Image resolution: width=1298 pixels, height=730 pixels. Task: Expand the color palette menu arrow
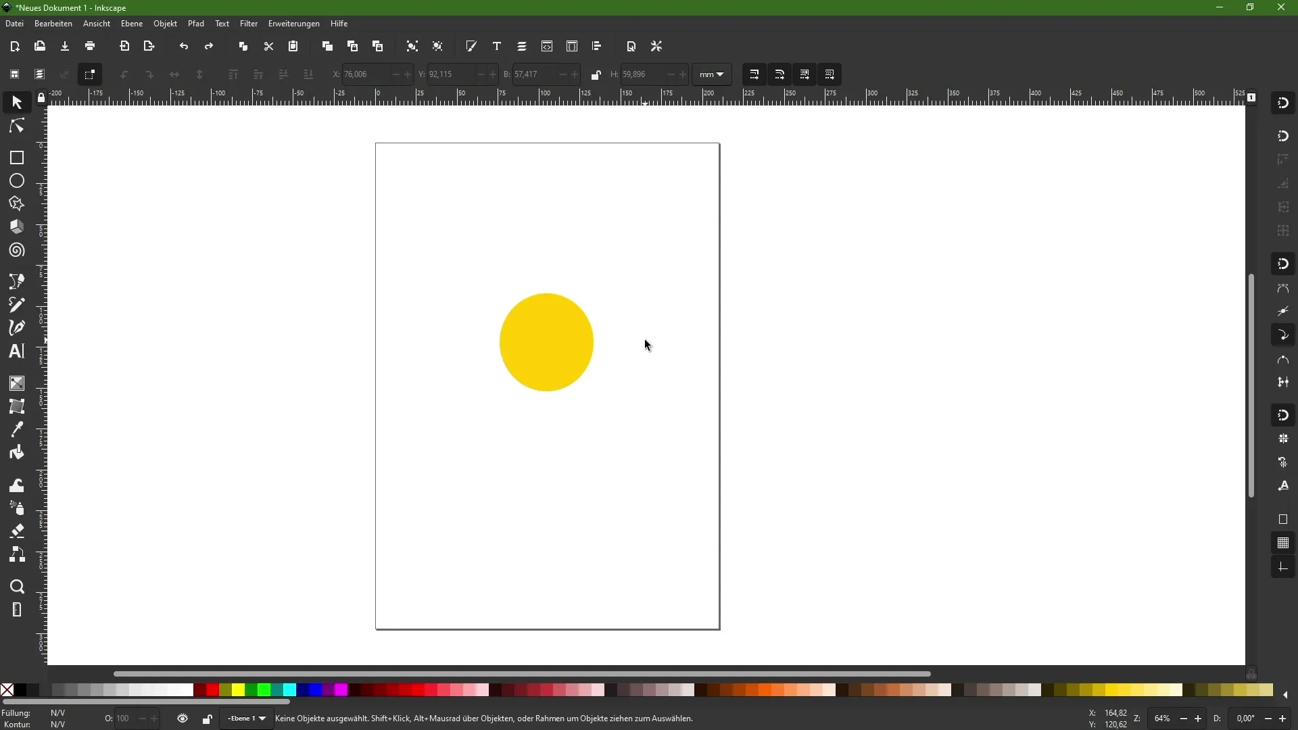click(x=1285, y=695)
